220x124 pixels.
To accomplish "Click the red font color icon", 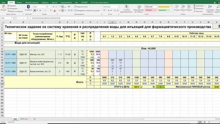I will pos(55,11).
